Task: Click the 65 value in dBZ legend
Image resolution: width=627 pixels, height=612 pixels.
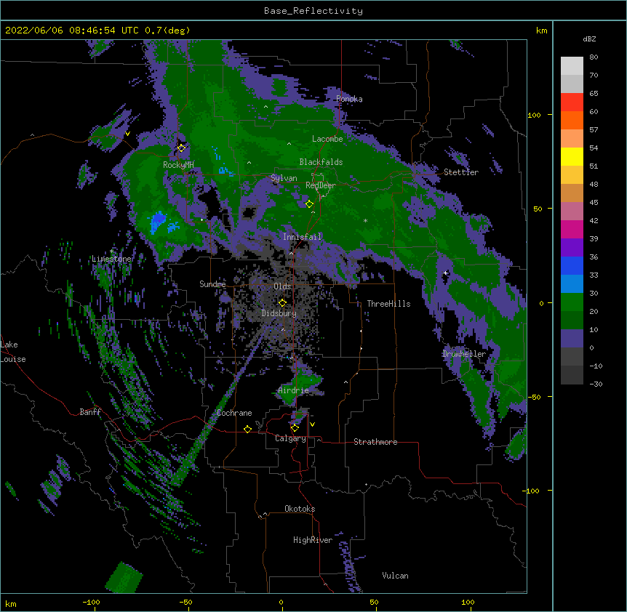Action: pos(594,94)
